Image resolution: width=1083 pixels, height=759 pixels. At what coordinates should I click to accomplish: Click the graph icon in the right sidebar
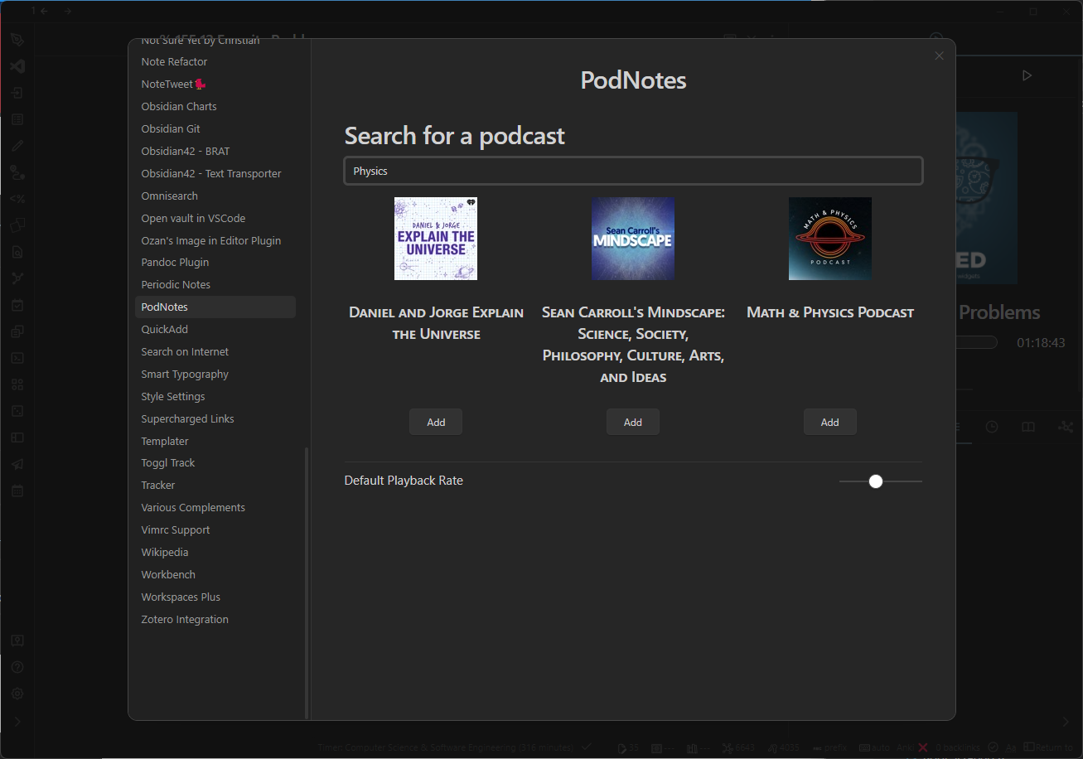(x=1065, y=427)
